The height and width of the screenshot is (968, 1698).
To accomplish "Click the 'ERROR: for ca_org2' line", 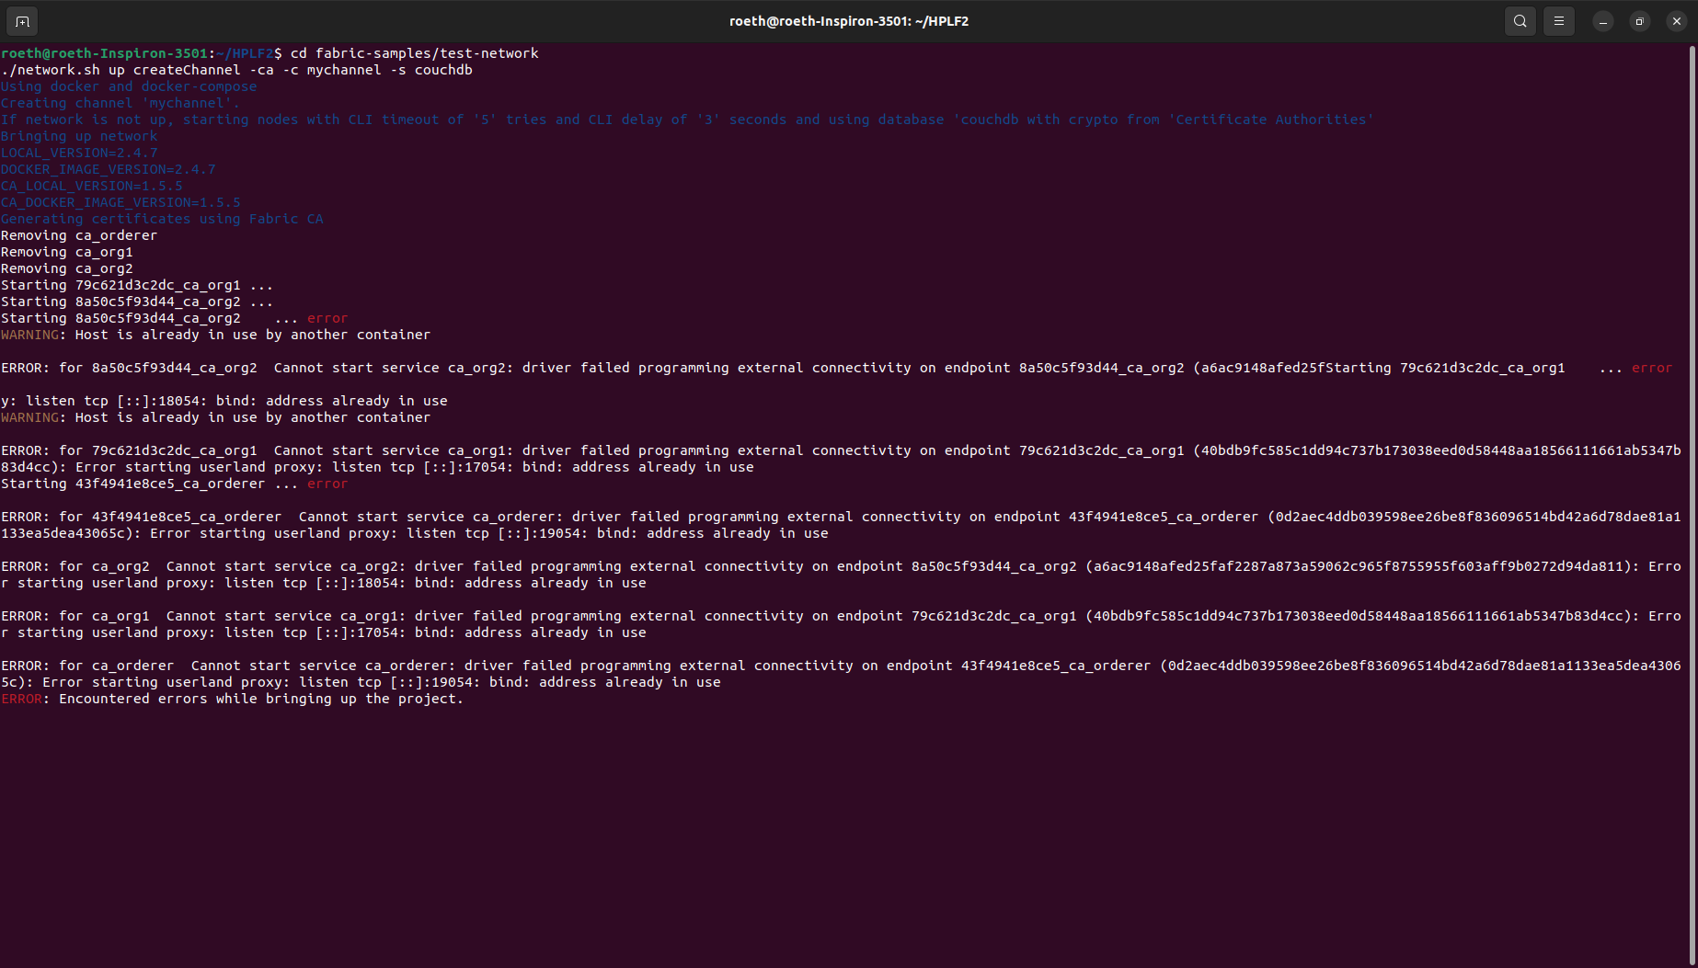I will click(x=841, y=575).
